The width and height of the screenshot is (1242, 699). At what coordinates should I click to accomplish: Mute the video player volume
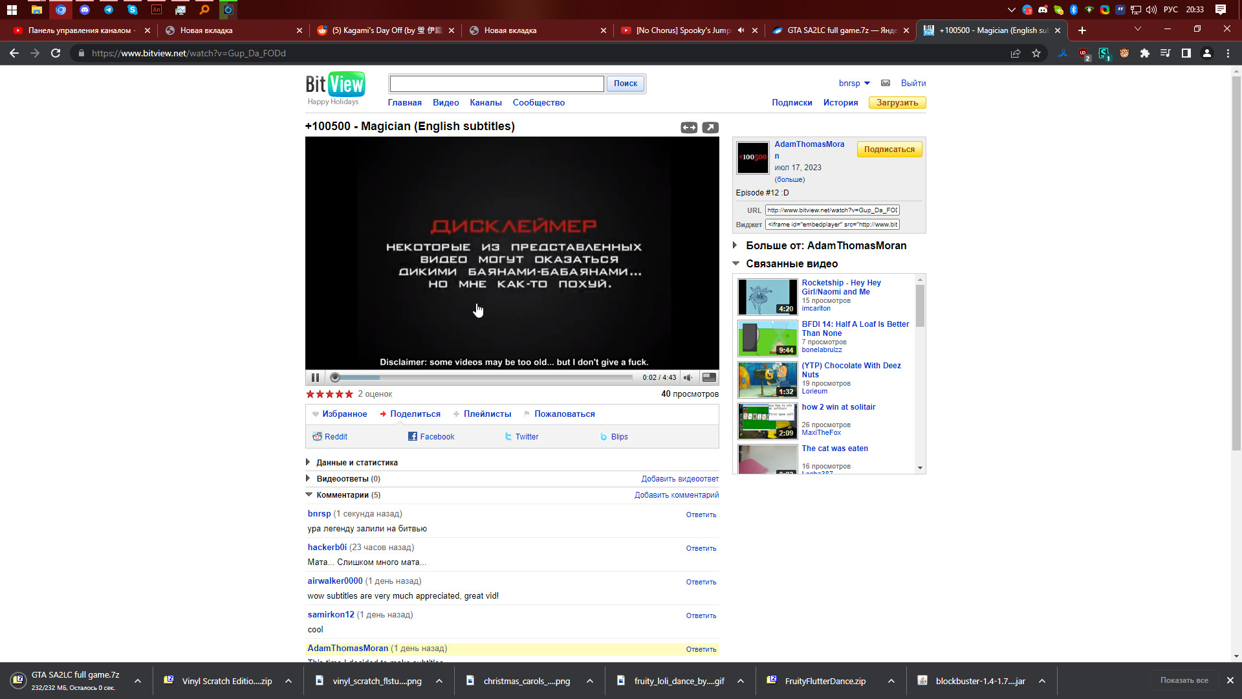tap(688, 377)
